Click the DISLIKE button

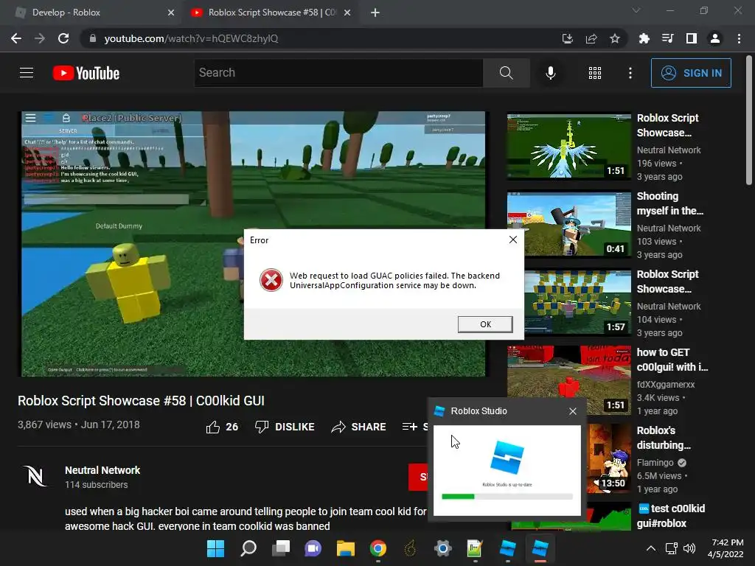[x=285, y=427]
